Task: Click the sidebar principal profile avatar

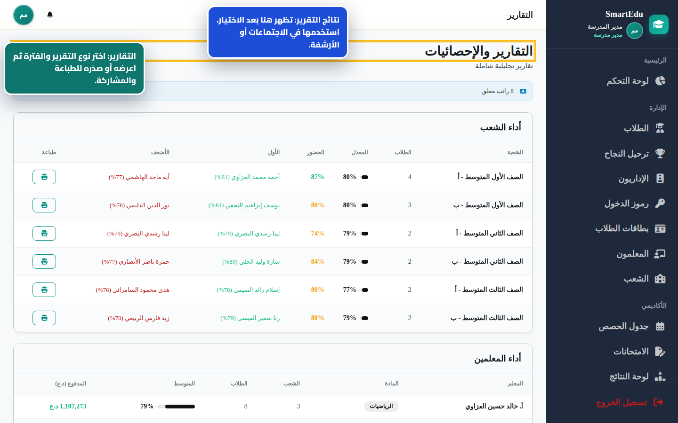Action: [x=635, y=31]
